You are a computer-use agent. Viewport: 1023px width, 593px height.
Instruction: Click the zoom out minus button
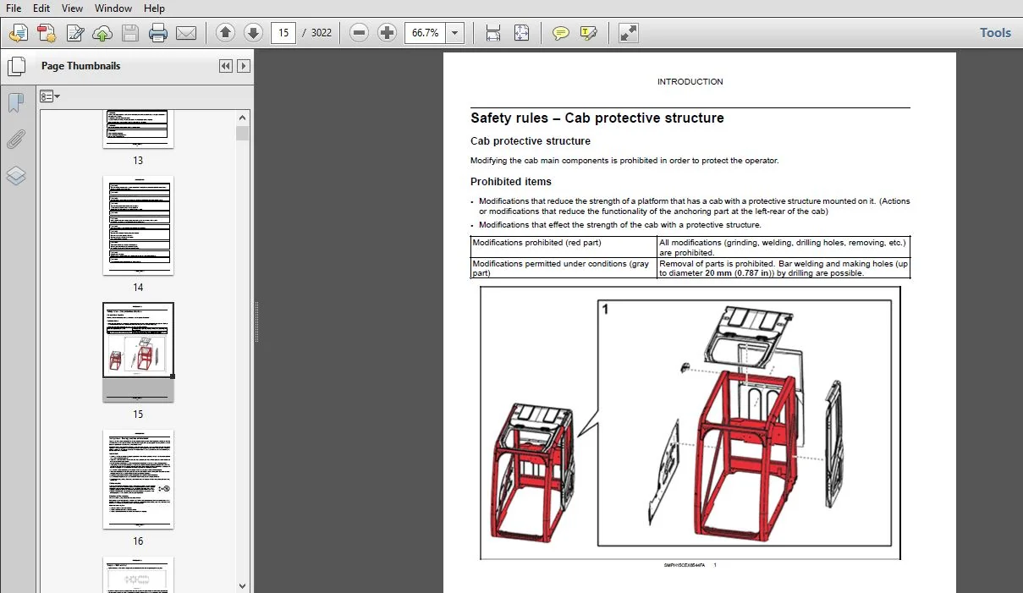[x=360, y=33]
